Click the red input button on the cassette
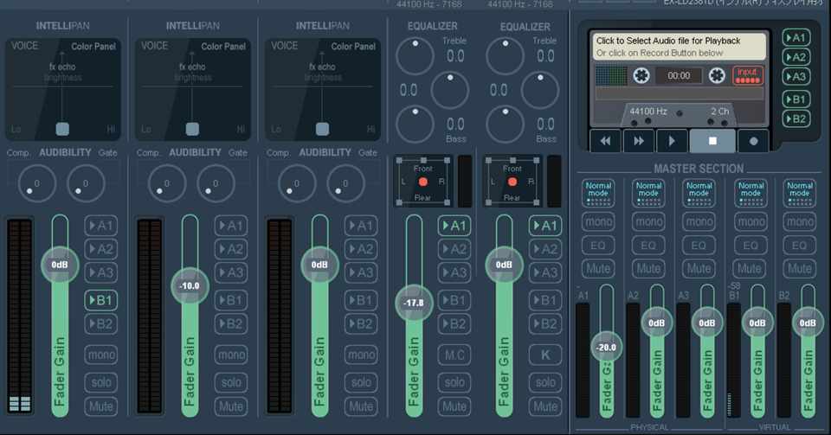 point(748,75)
